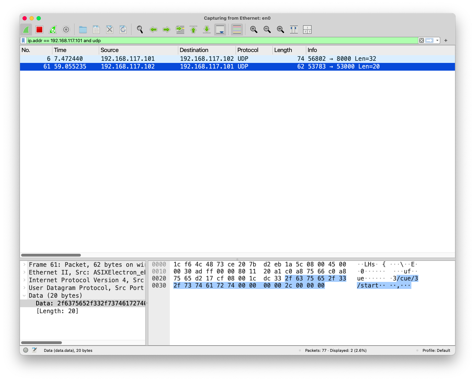Click '/cue/3' in ASCII dump
The width and height of the screenshot is (475, 381).
[407, 278]
